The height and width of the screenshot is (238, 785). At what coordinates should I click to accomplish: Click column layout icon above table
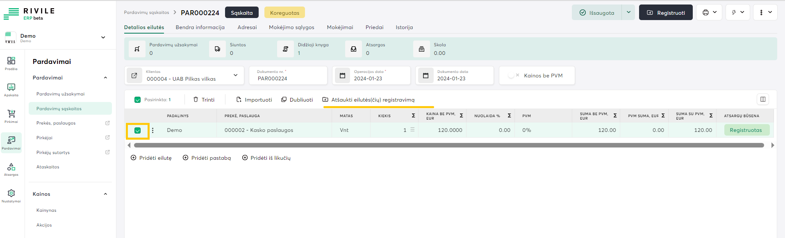(x=763, y=99)
